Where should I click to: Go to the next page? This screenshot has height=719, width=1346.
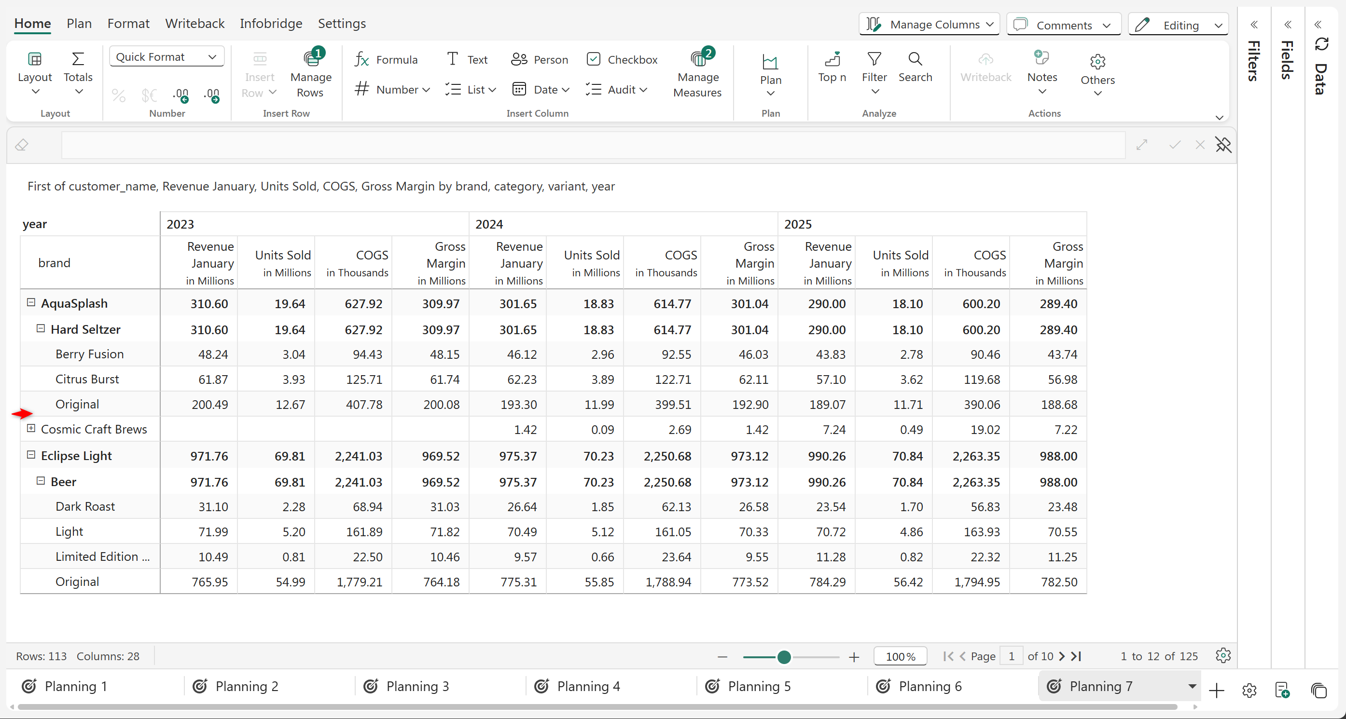[1062, 656]
